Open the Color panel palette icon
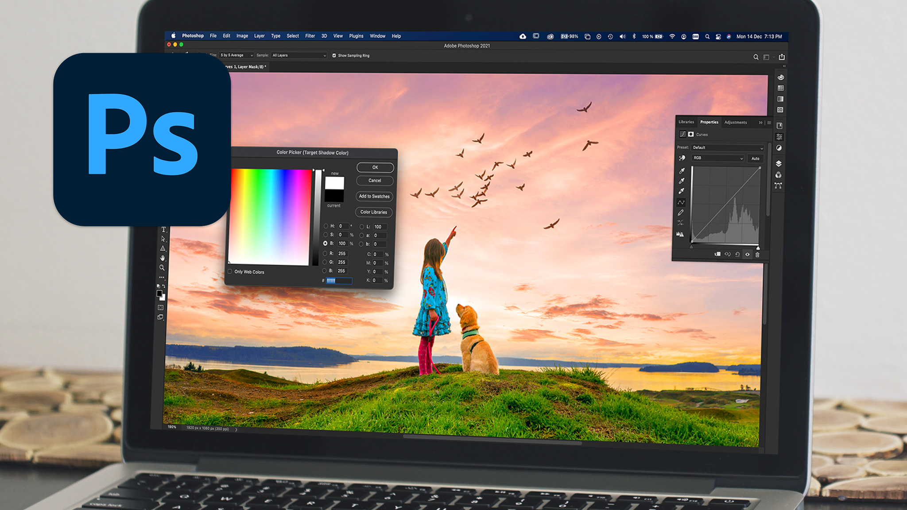 (x=781, y=77)
